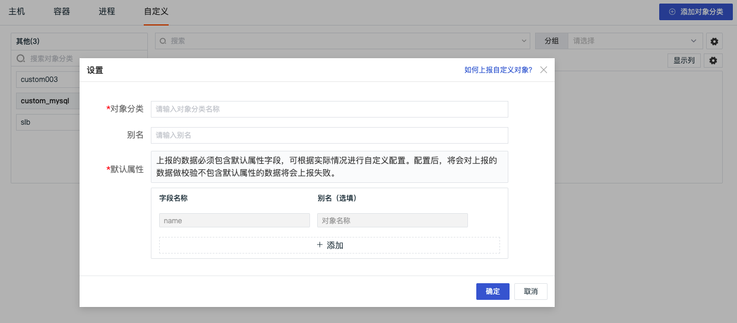Open the 进程 tab
737x323 pixels.
pos(107,12)
